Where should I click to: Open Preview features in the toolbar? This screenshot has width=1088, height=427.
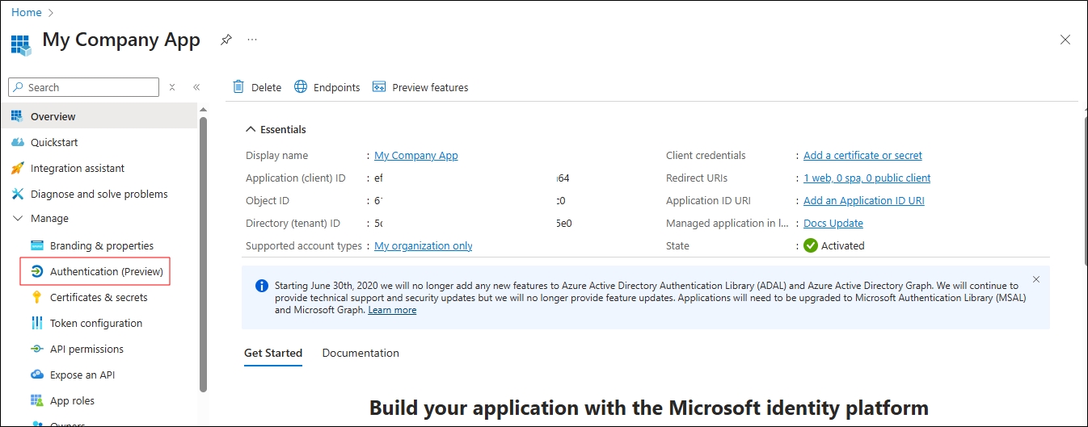point(420,87)
